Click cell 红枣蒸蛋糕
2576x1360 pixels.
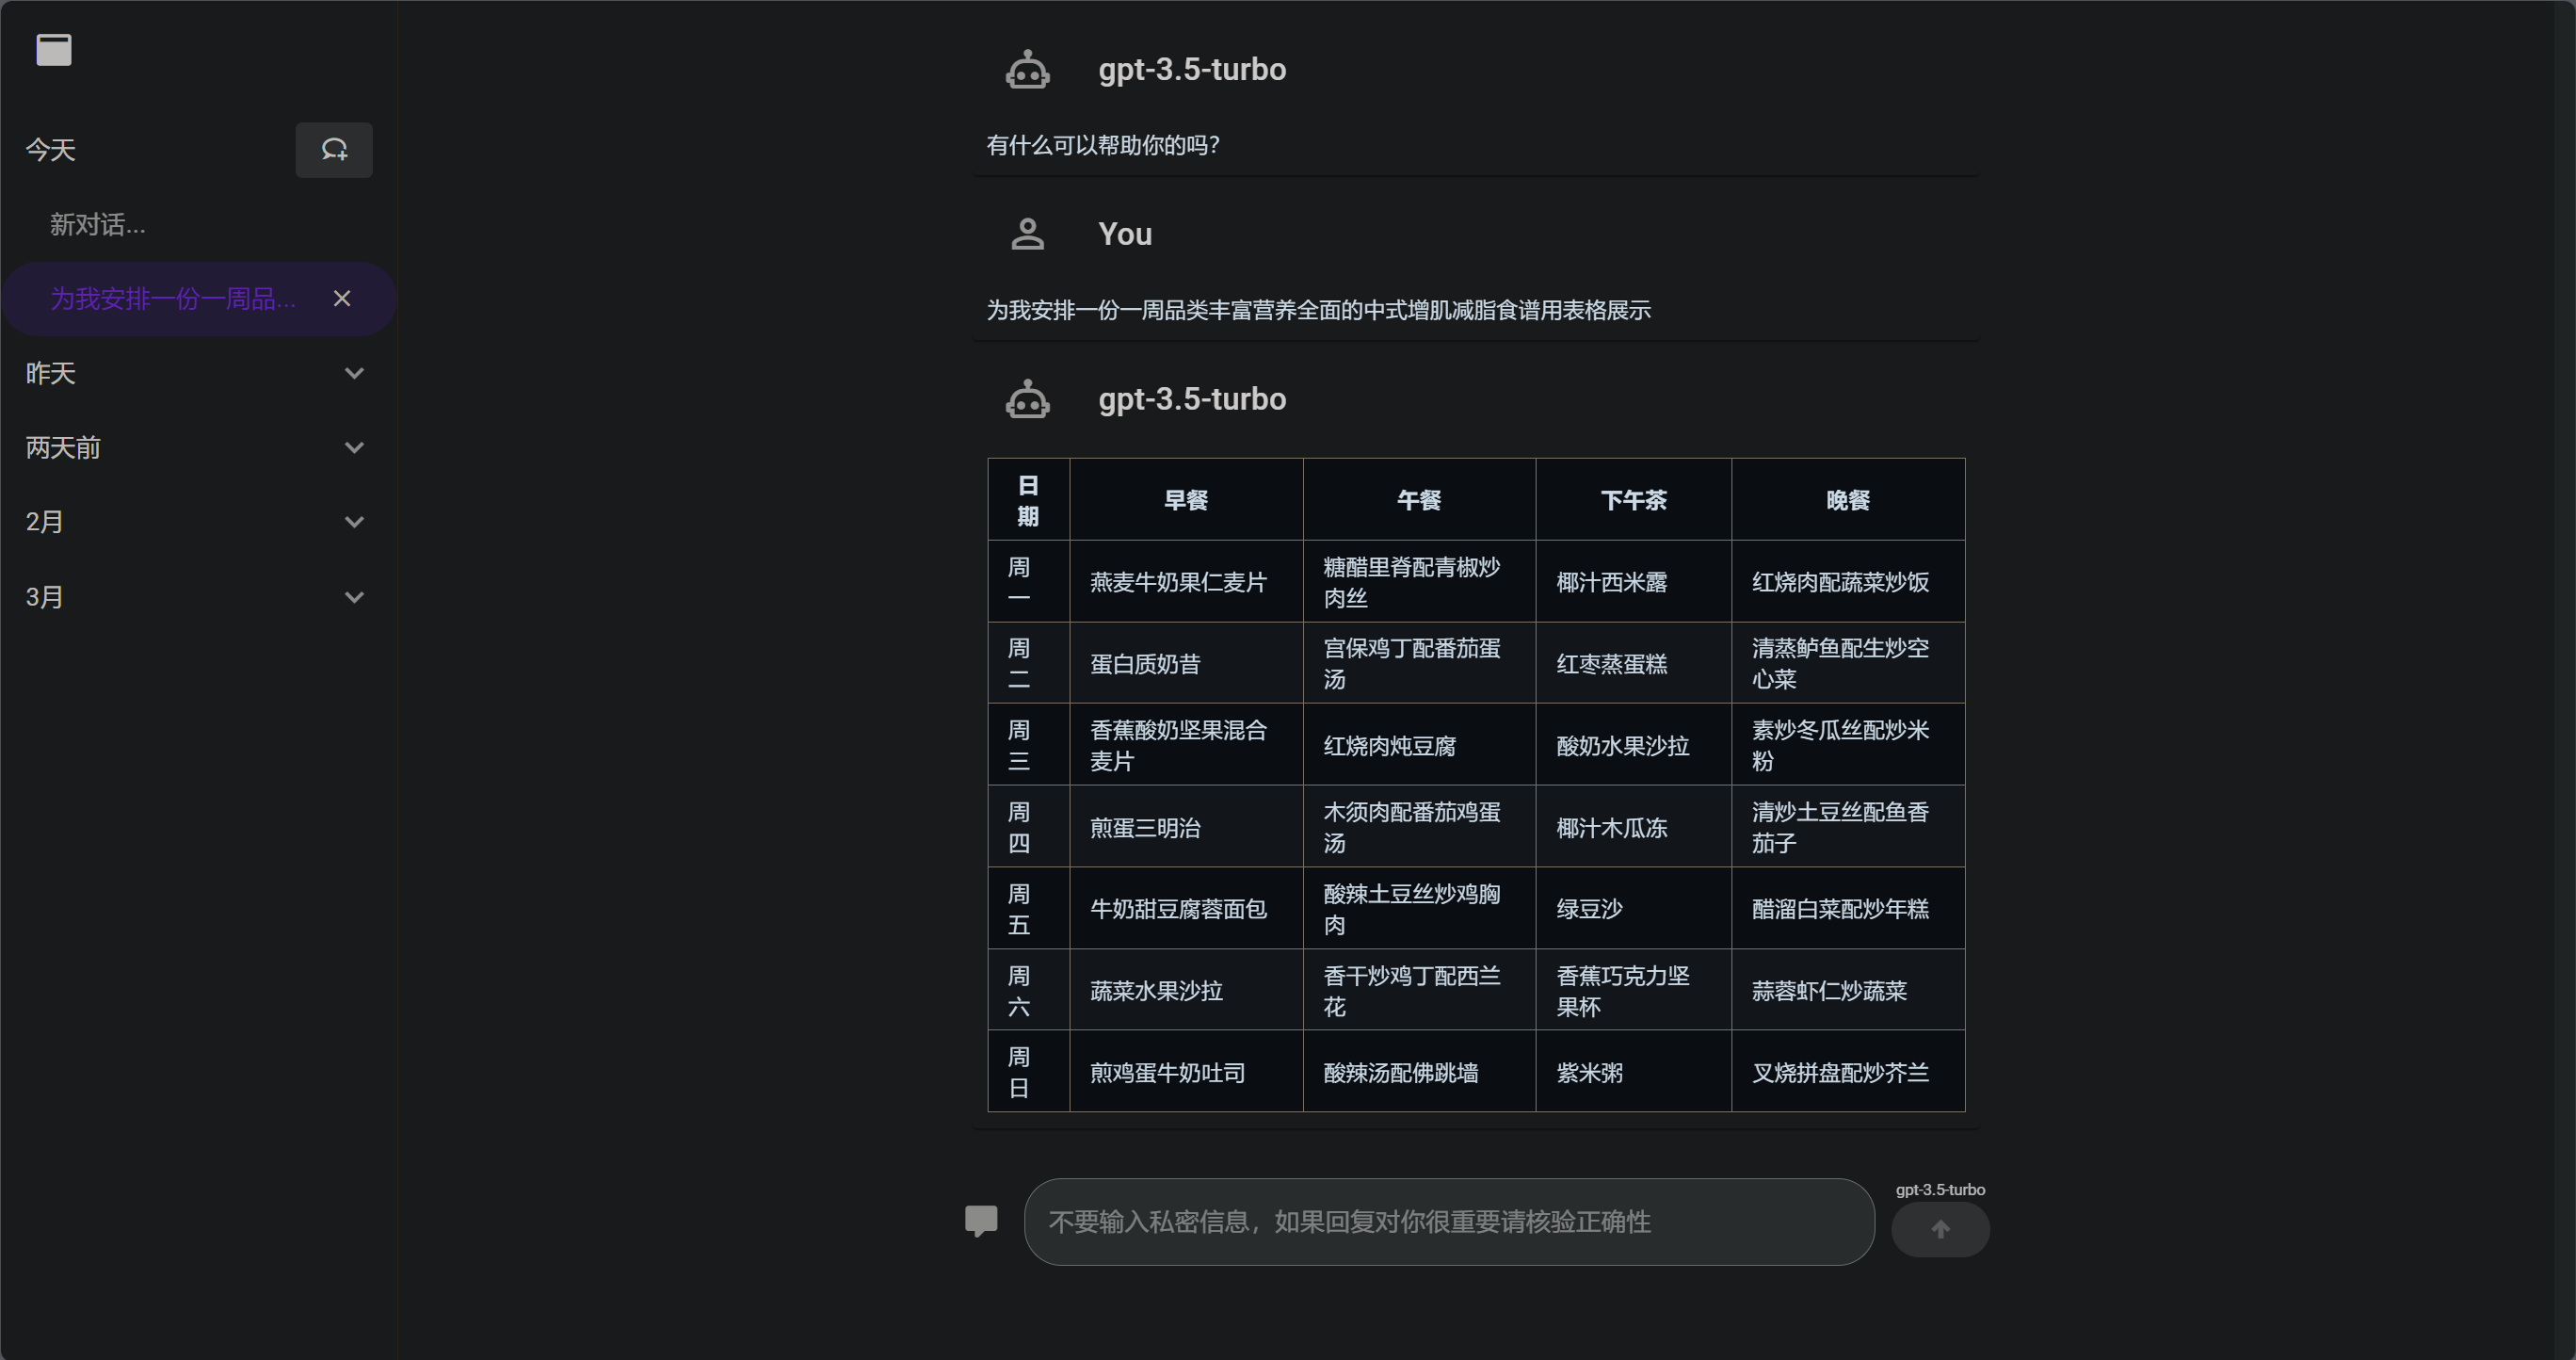click(x=1634, y=664)
